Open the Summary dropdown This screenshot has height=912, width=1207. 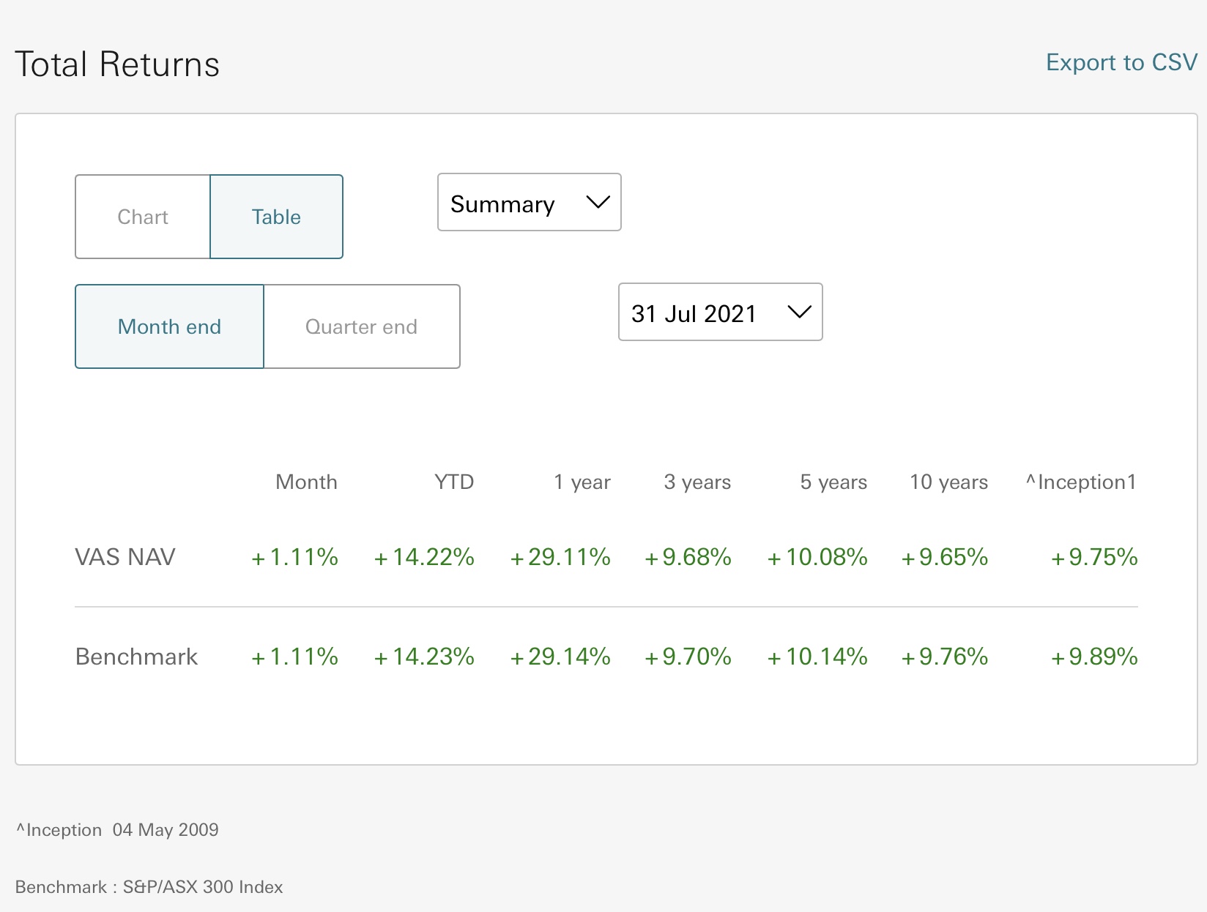[x=529, y=203]
